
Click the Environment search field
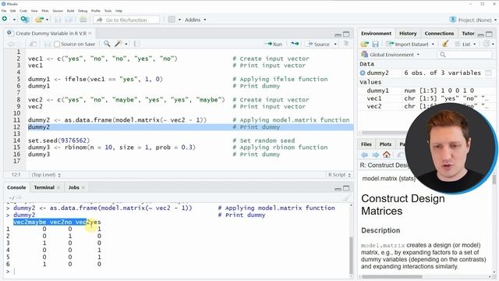point(465,55)
